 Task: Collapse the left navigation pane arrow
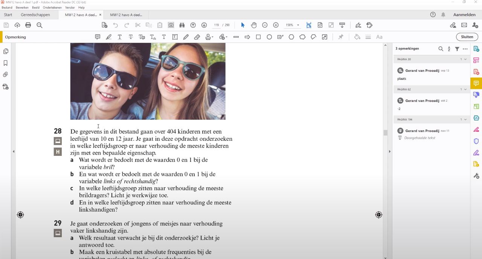coord(14,151)
